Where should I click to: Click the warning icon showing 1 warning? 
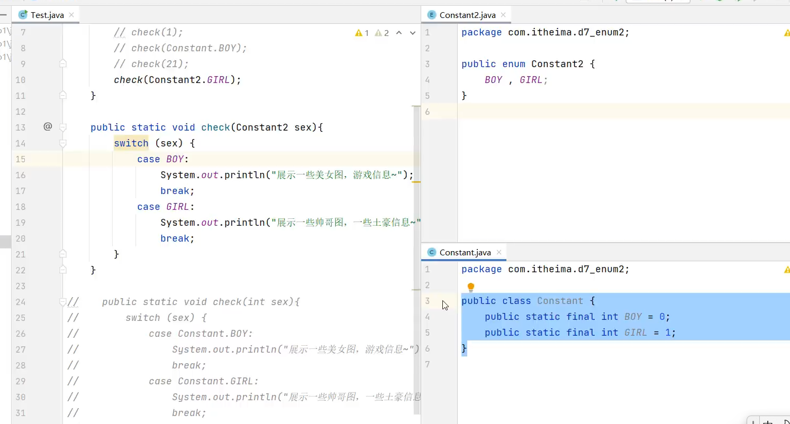tap(362, 33)
